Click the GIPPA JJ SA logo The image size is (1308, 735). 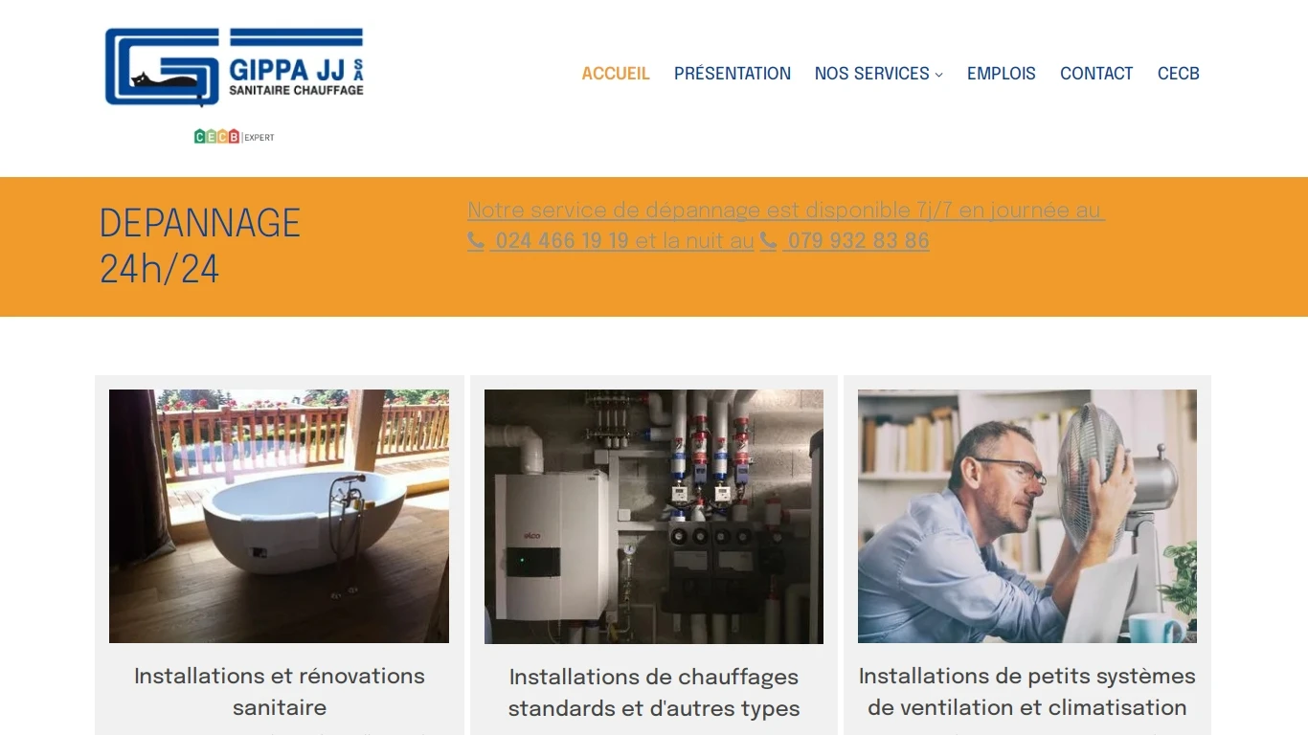[x=234, y=67]
